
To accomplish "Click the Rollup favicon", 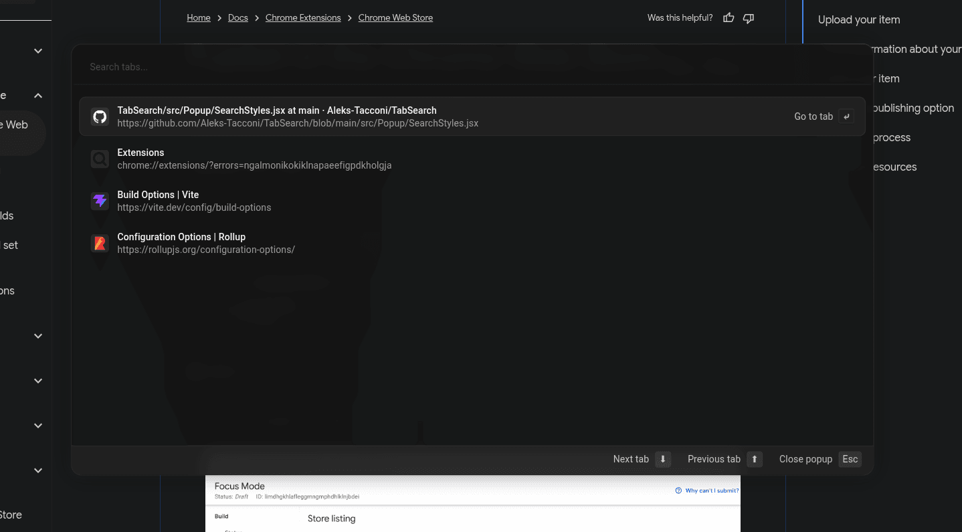I will click(x=100, y=243).
